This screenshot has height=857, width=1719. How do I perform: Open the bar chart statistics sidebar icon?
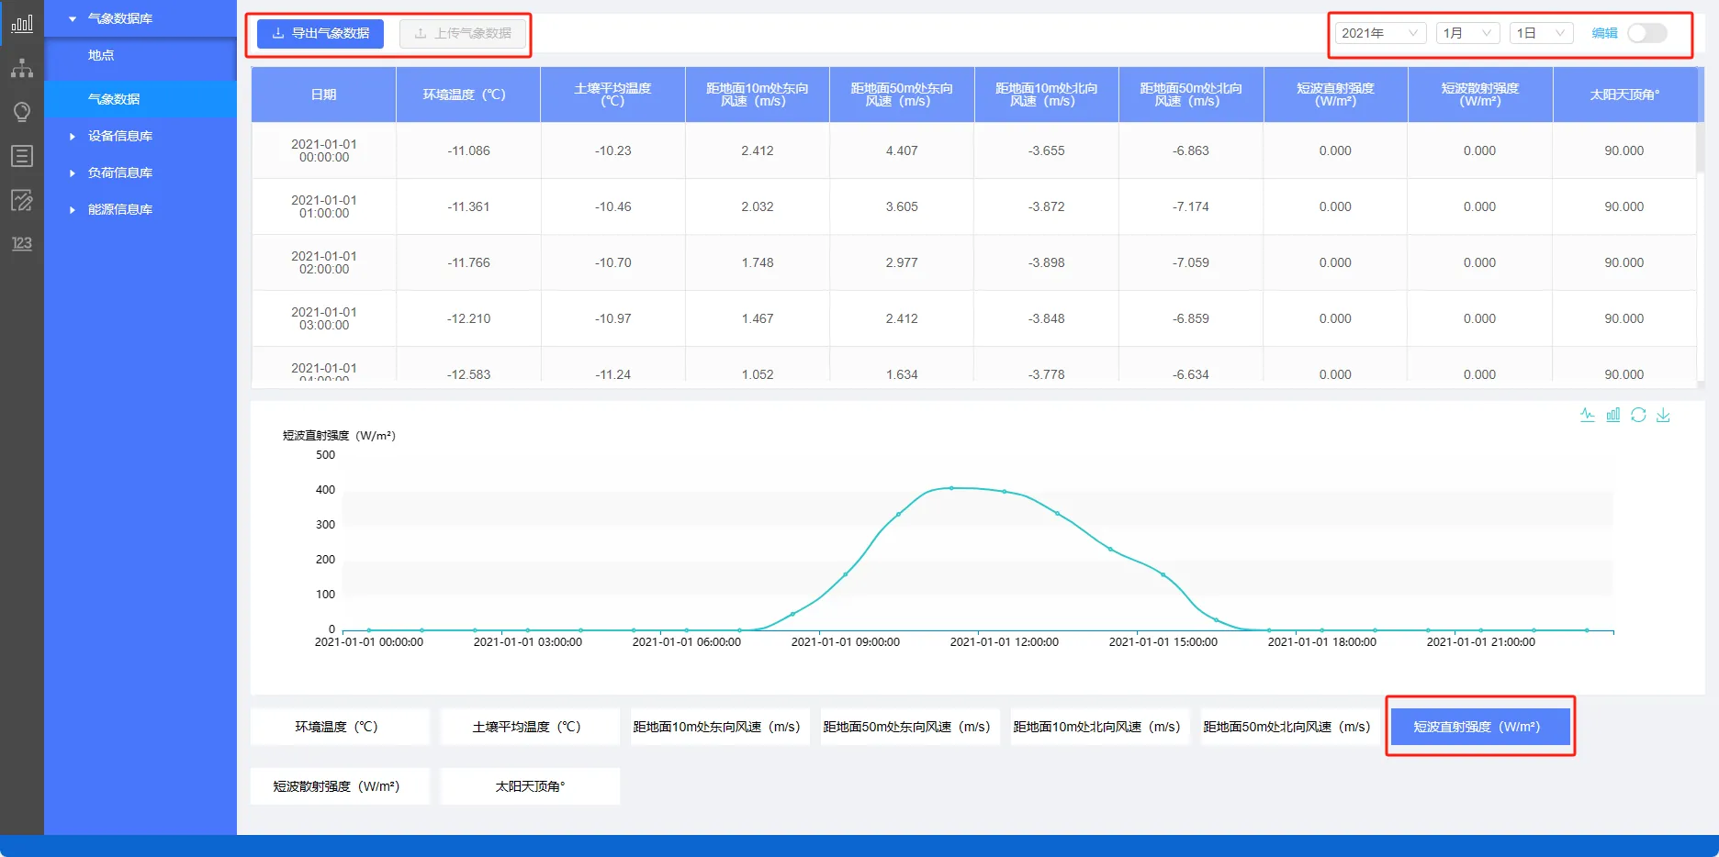point(22,24)
